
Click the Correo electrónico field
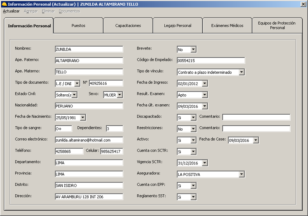click(89, 140)
